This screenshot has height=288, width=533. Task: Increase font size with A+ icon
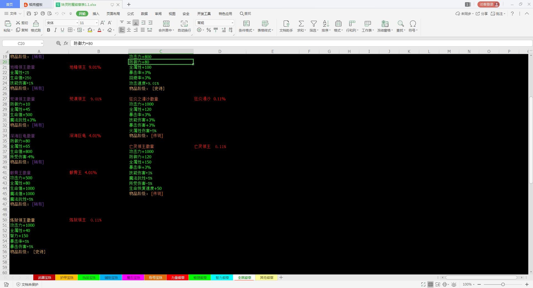102,23
